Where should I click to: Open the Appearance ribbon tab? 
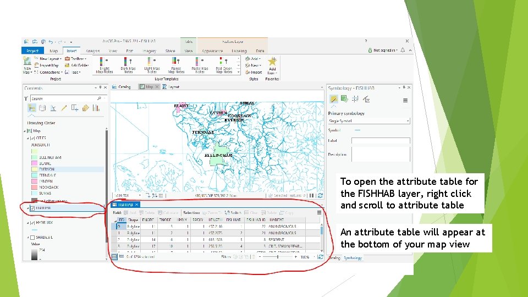pyautogui.click(x=212, y=51)
